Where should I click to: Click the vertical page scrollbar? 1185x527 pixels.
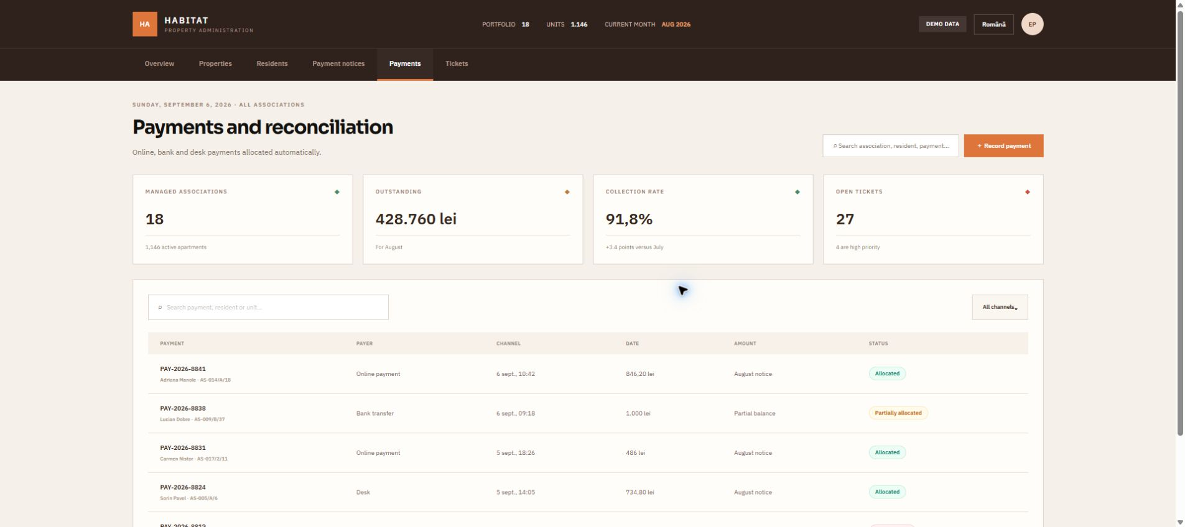point(1180,224)
